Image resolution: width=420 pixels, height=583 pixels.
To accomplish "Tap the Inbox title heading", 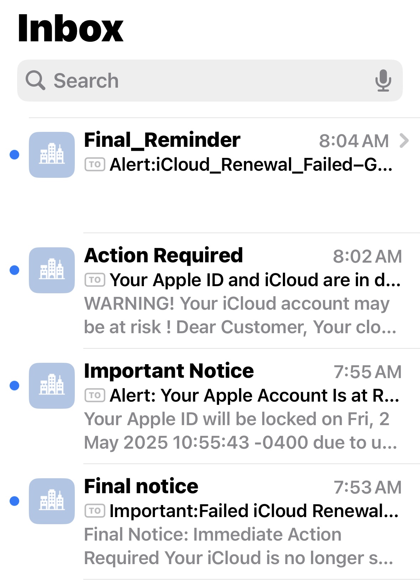I will pos(70,29).
